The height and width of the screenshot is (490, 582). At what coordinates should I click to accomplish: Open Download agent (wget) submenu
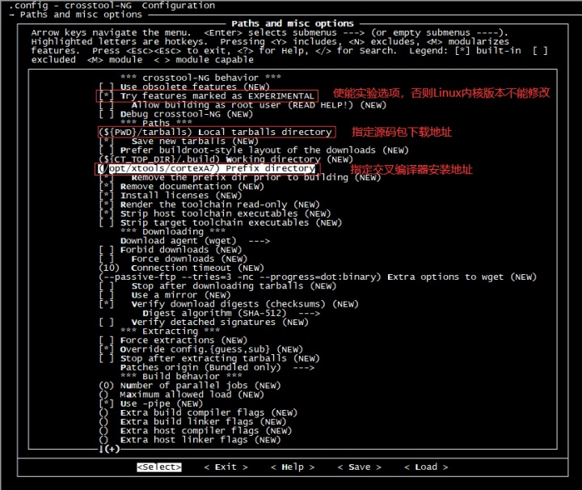(196, 241)
